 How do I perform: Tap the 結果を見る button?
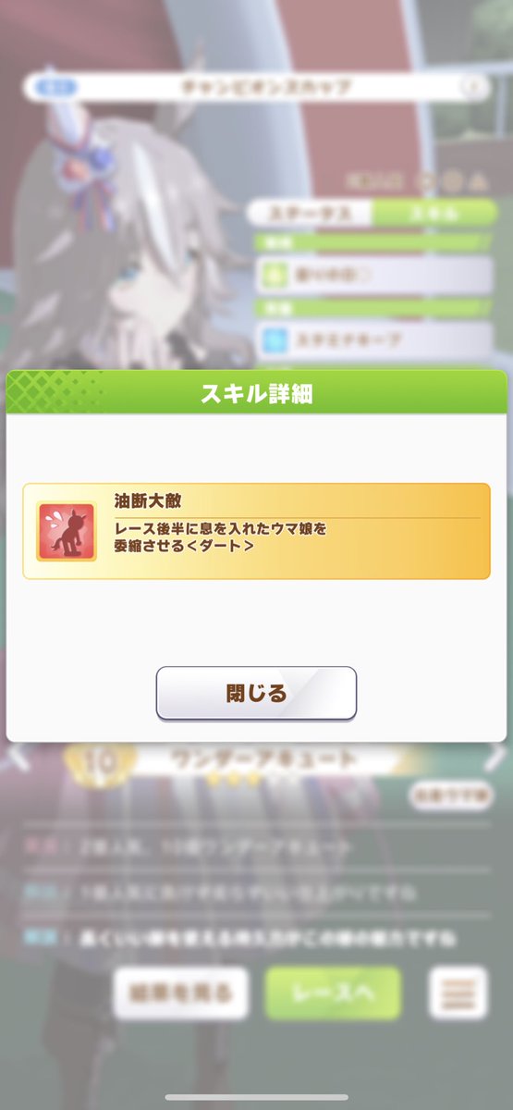(181, 993)
